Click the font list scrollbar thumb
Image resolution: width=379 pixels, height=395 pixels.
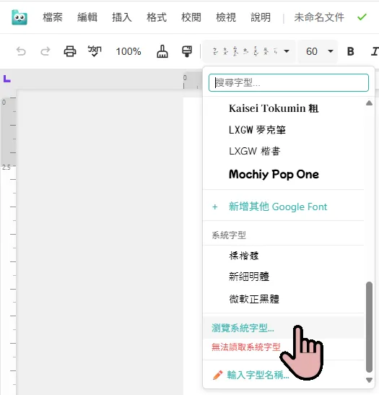click(x=369, y=327)
